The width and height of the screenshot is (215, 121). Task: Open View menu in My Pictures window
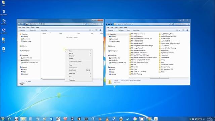[x=116, y=28]
